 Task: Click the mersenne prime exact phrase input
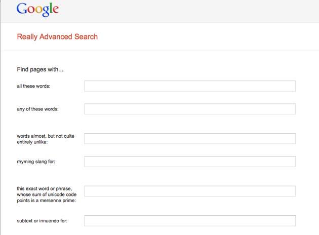[x=190, y=191]
